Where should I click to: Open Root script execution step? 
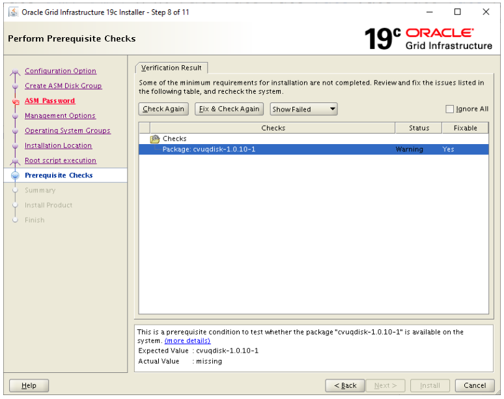point(61,160)
